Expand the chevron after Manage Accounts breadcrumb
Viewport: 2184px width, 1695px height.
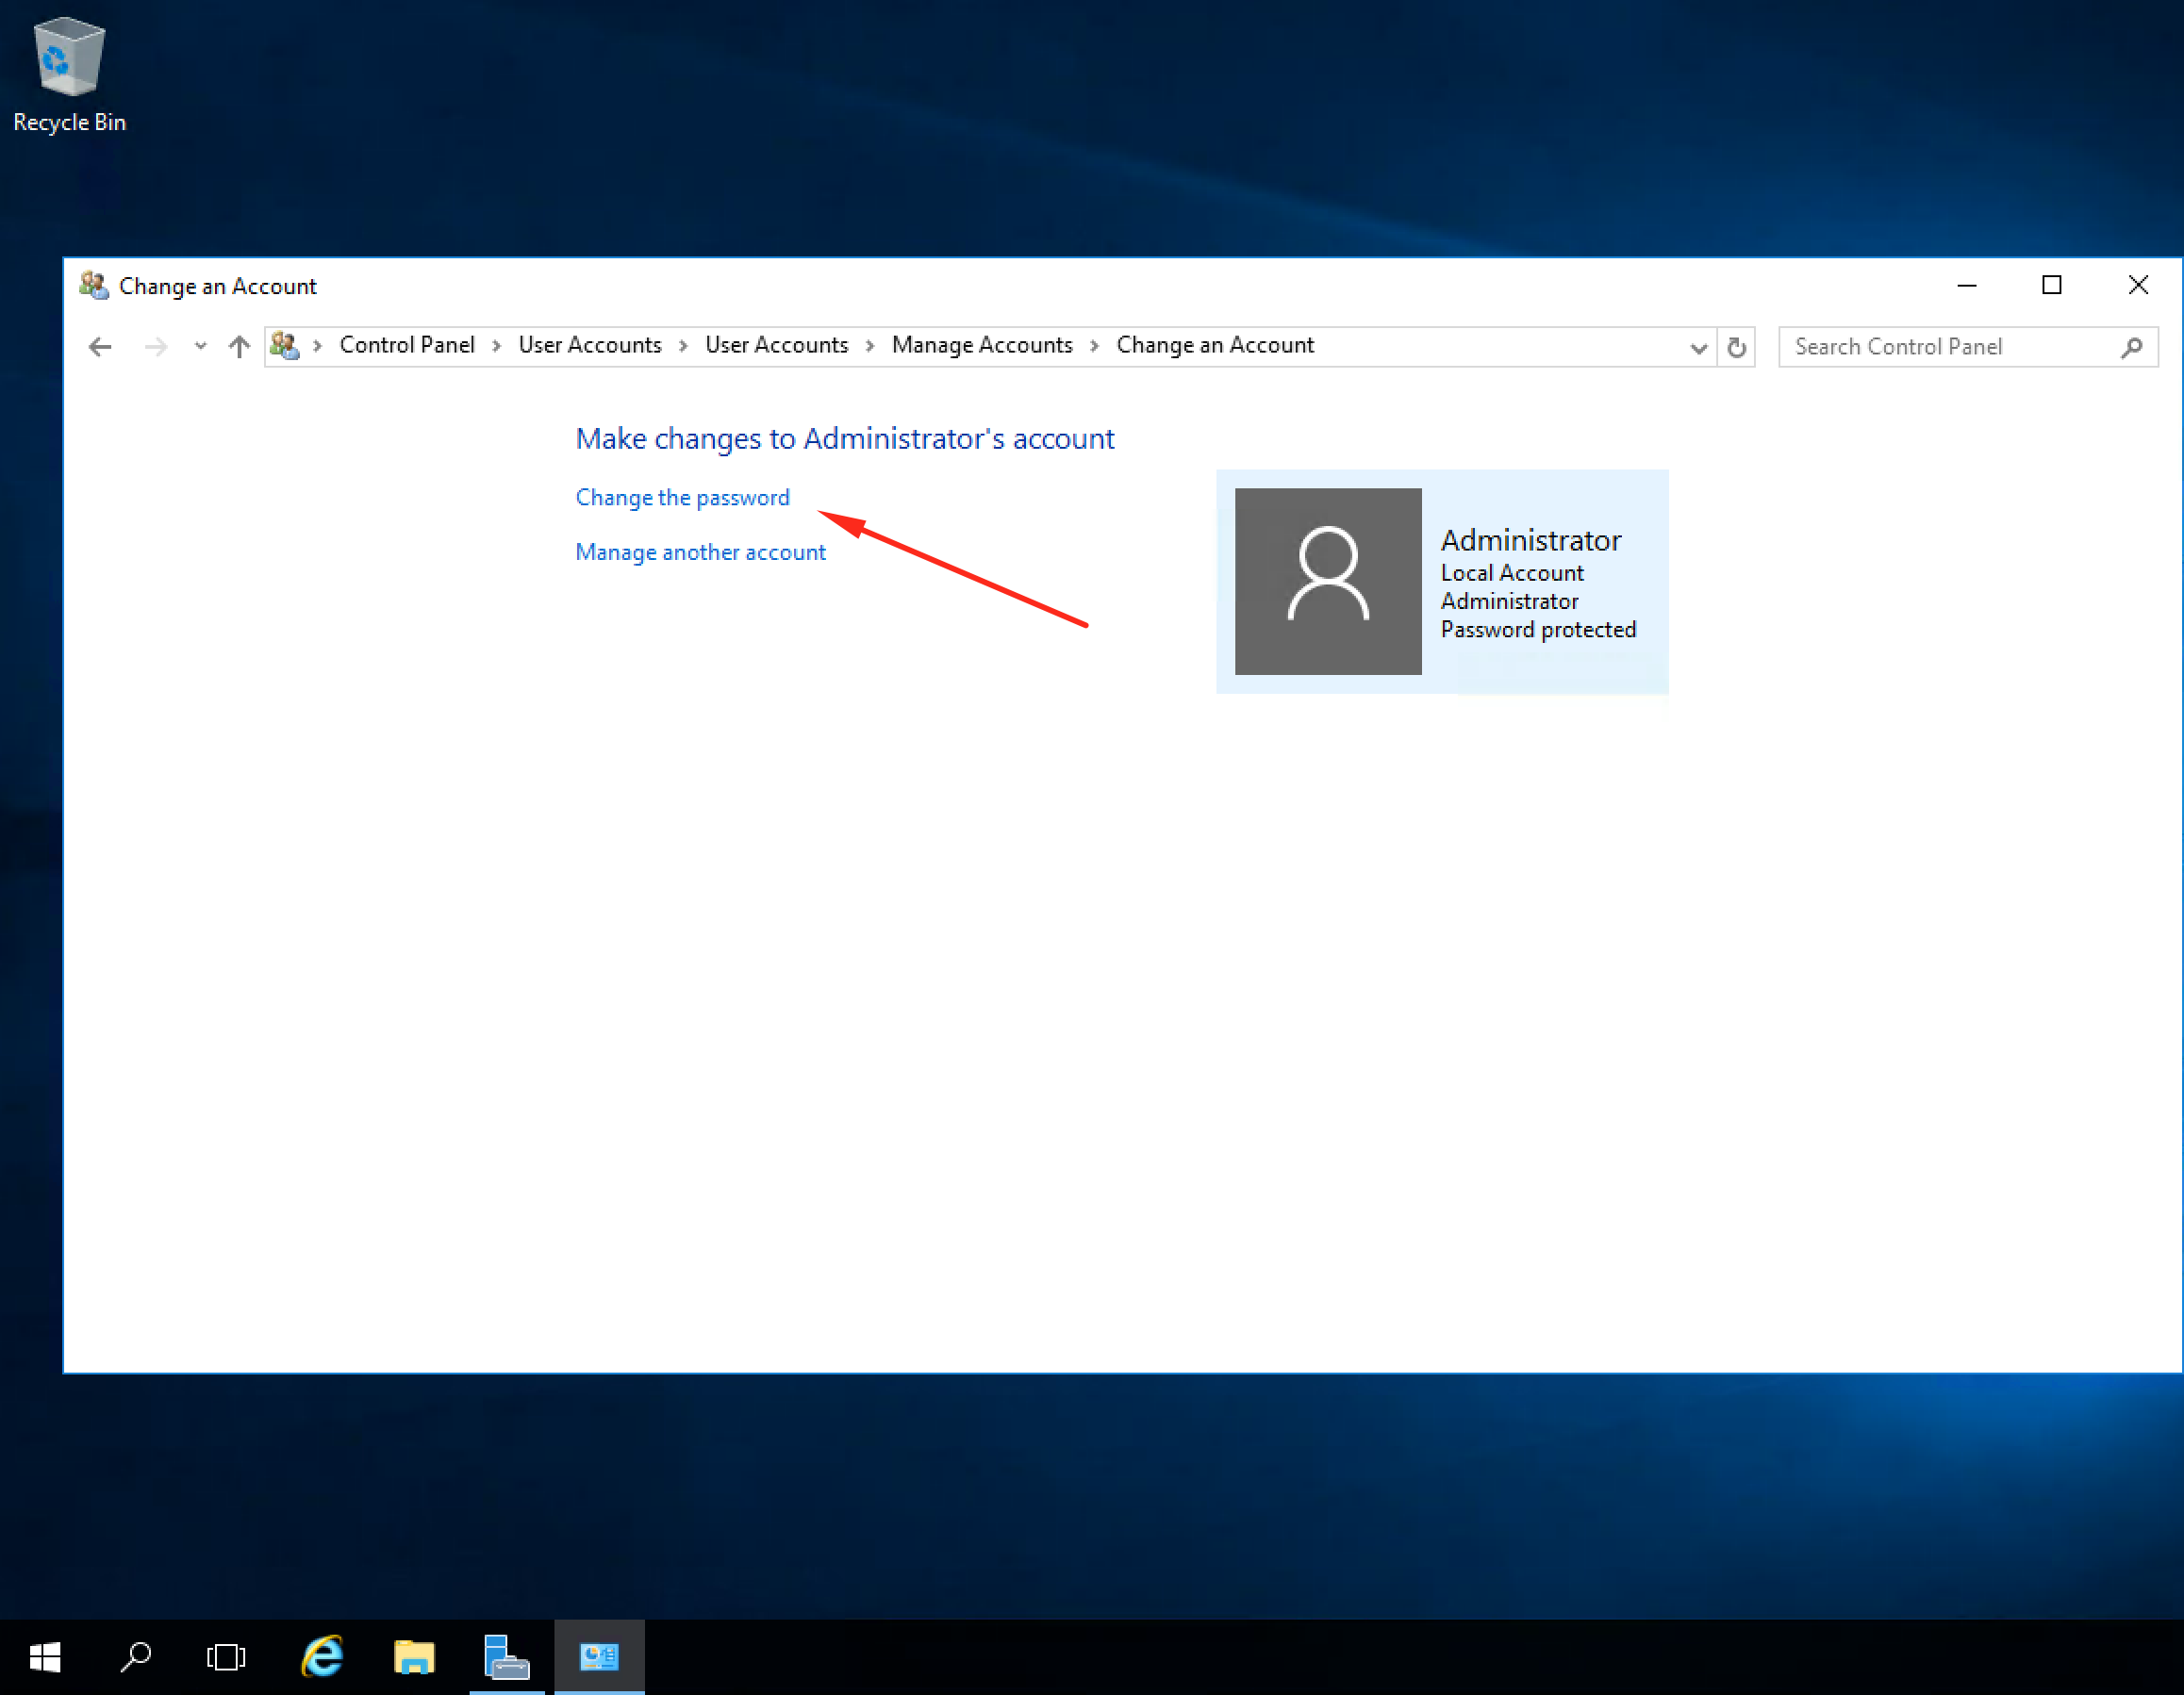point(1093,346)
